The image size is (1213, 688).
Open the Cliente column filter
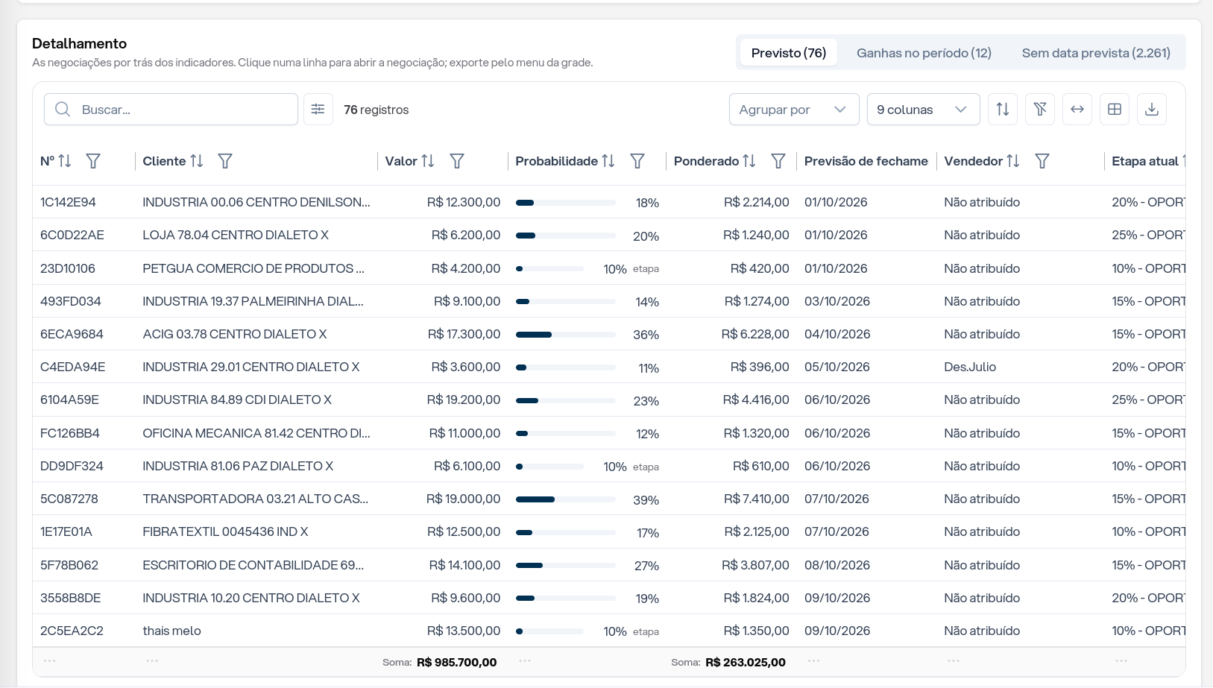pos(225,161)
